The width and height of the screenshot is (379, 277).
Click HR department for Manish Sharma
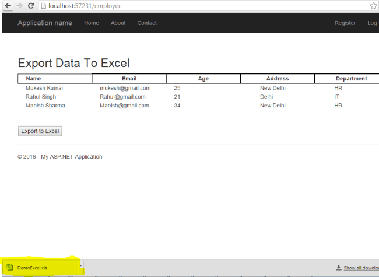[x=338, y=106]
